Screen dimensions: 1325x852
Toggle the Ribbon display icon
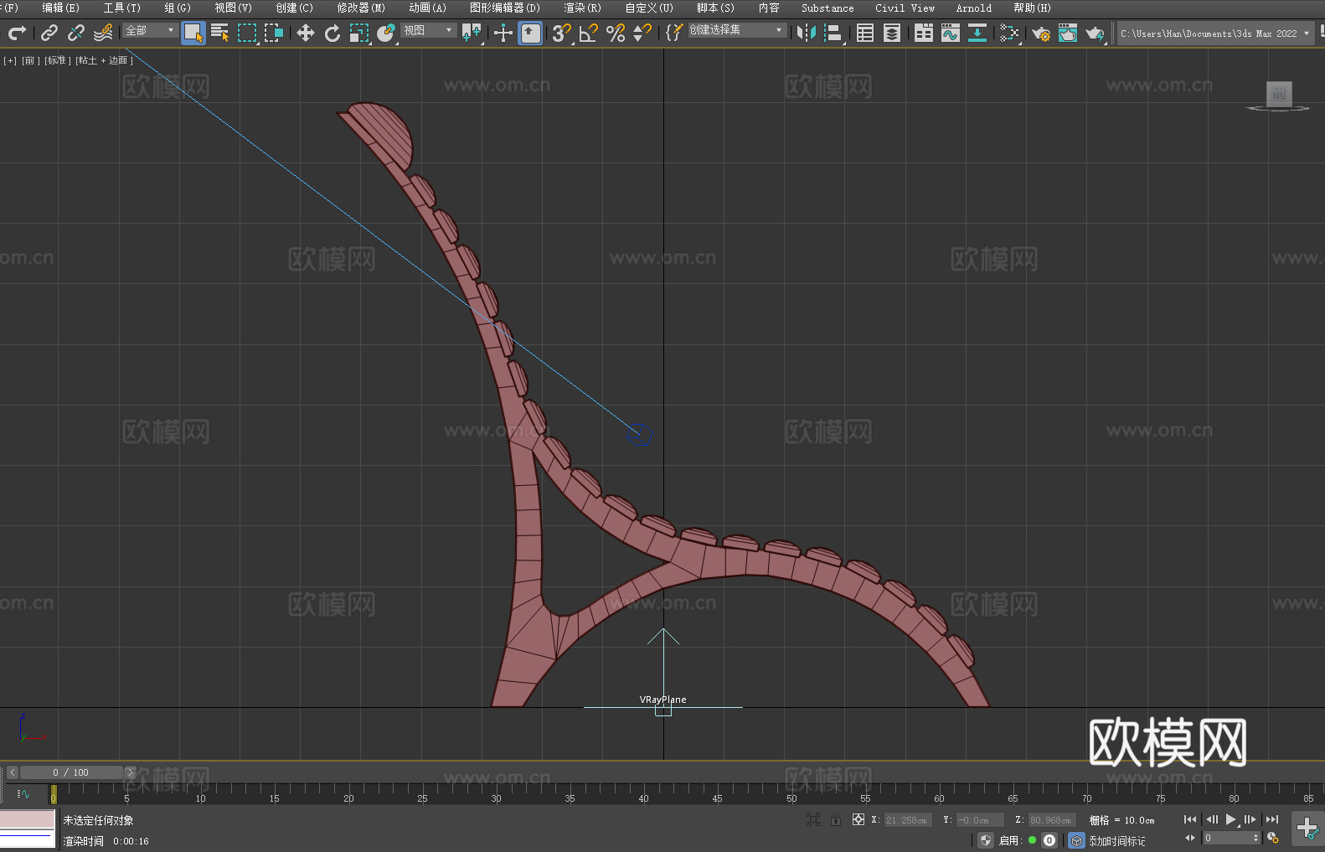(924, 33)
